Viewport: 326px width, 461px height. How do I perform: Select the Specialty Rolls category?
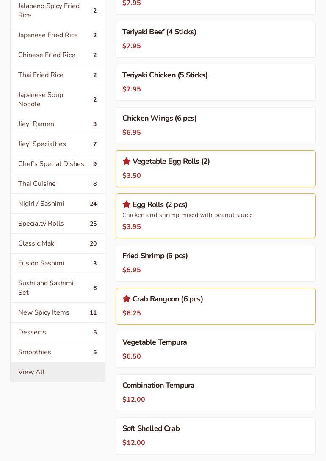(58, 224)
